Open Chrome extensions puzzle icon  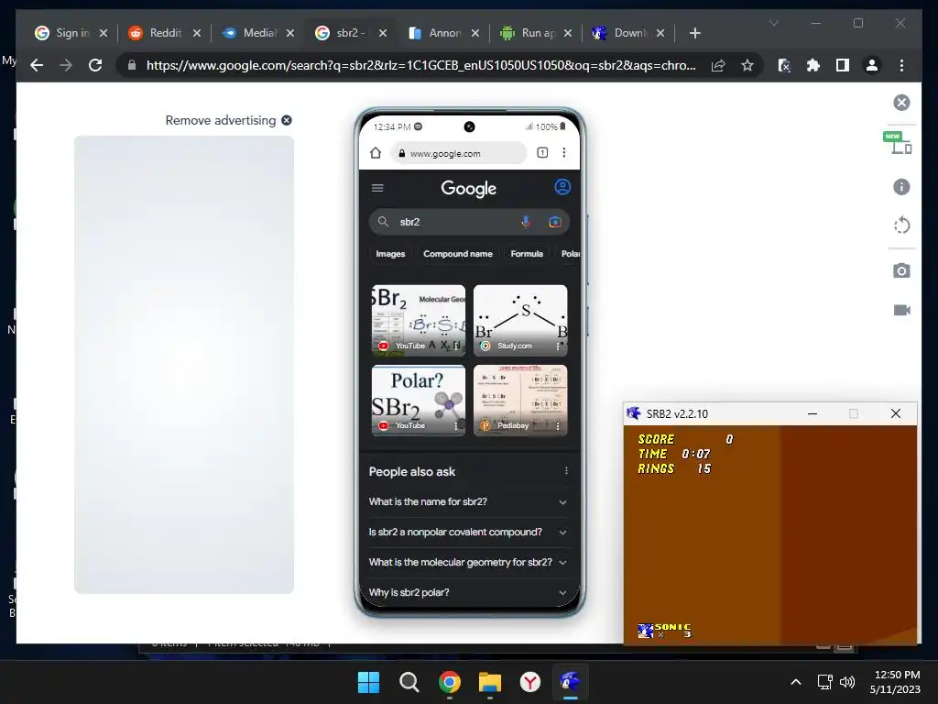click(x=813, y=65)
